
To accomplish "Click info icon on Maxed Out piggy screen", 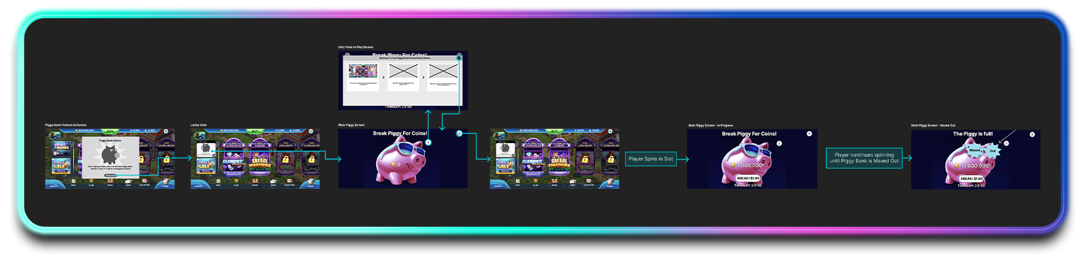I will point(1006,144).
